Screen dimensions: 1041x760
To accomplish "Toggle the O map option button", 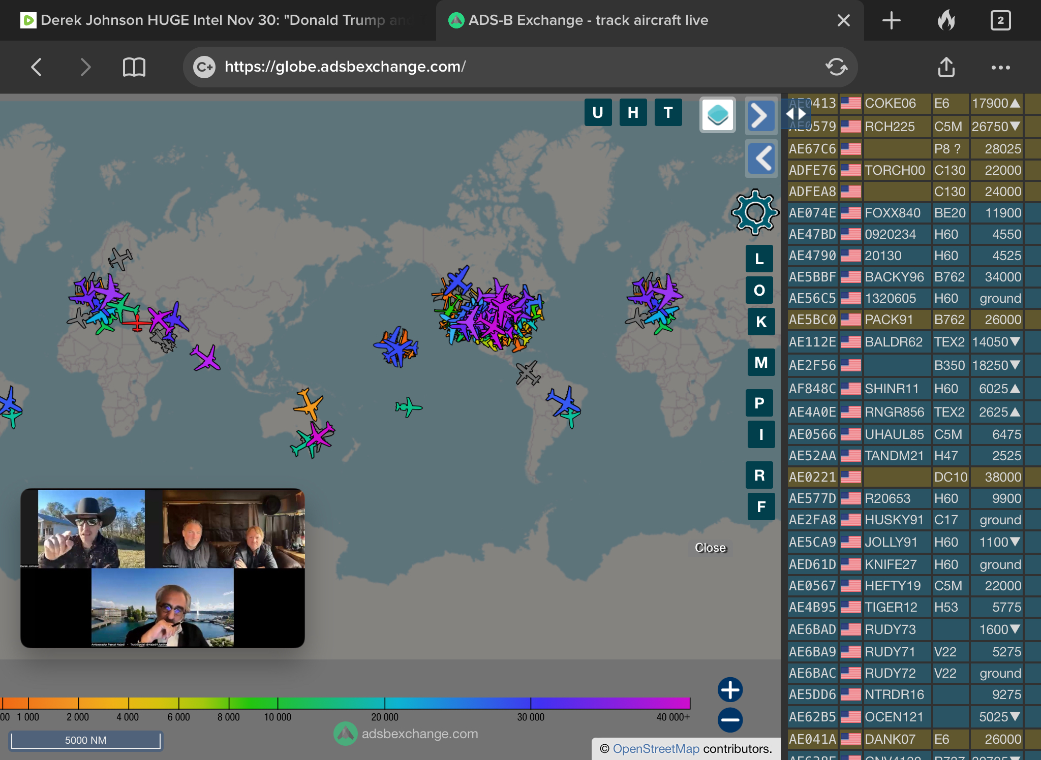I will (759, 290).
